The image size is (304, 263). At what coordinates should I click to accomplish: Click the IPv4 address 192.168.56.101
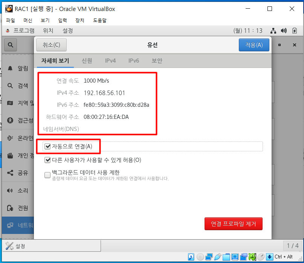click(104, 93)
